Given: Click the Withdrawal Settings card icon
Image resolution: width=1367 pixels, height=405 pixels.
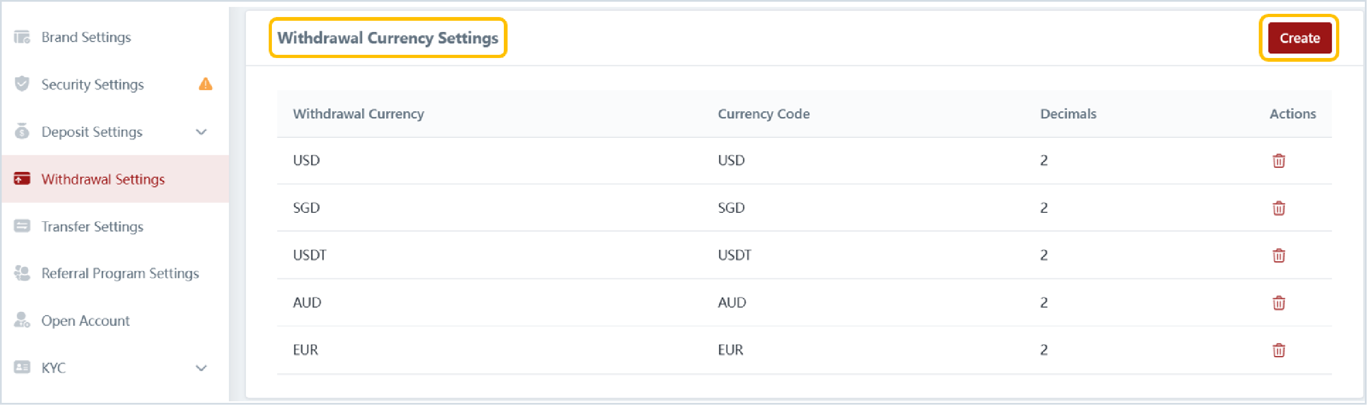Looking at the screenshot, I should [22, 179].
